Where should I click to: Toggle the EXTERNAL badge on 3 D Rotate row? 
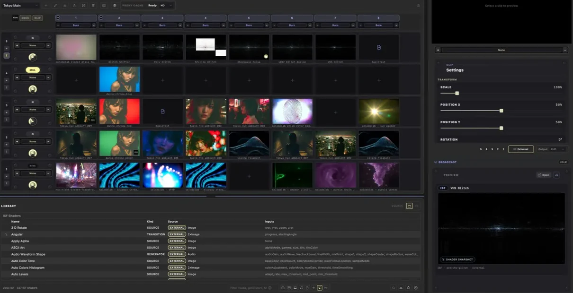(177, 228)
